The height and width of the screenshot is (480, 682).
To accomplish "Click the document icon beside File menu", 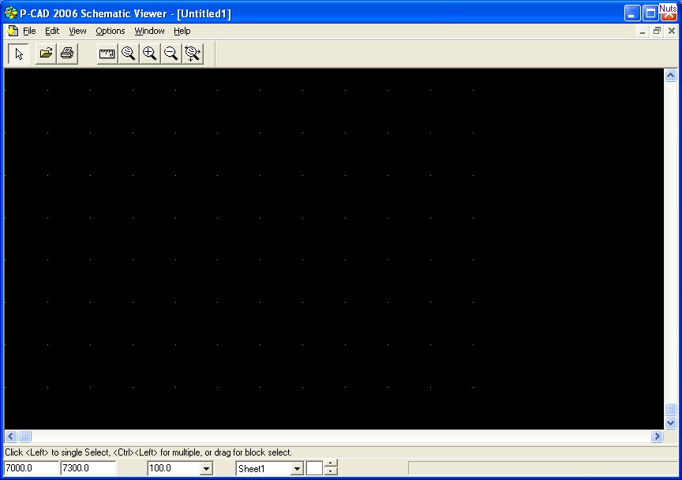I will 12,31.
